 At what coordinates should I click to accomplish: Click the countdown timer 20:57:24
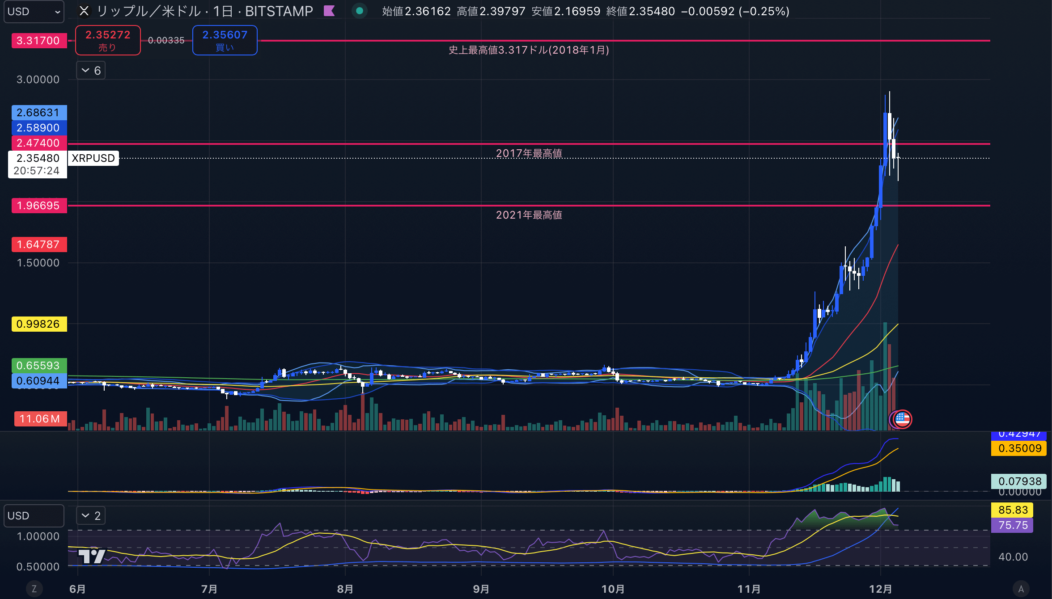tap(37, 171)
